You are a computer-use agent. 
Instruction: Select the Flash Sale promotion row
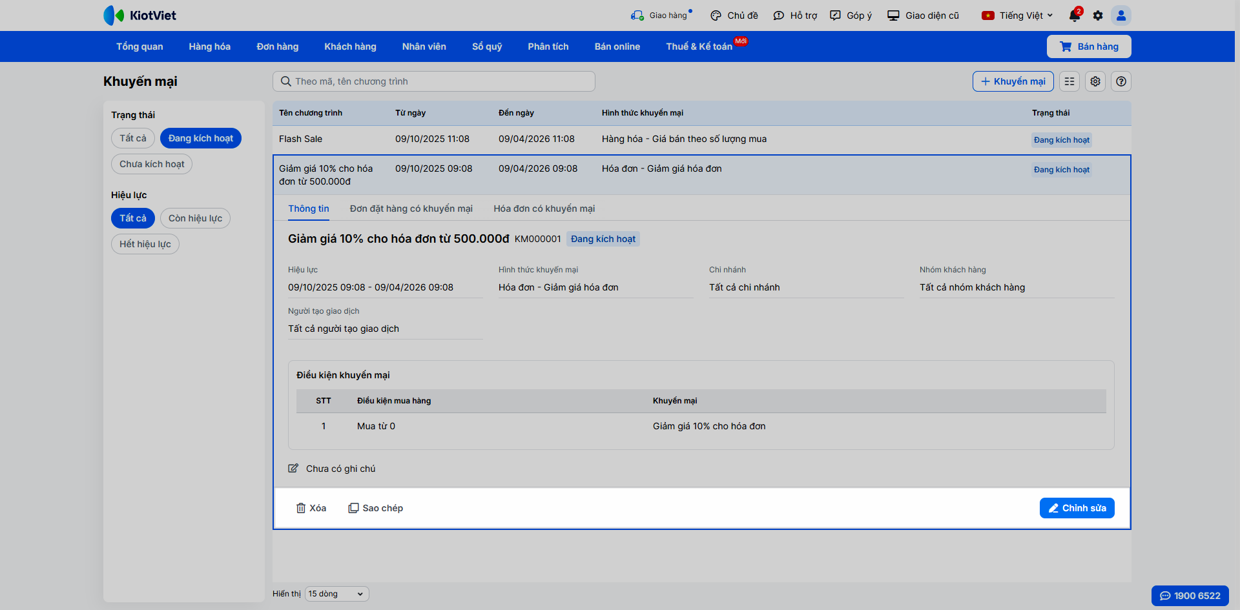point(701,139)
